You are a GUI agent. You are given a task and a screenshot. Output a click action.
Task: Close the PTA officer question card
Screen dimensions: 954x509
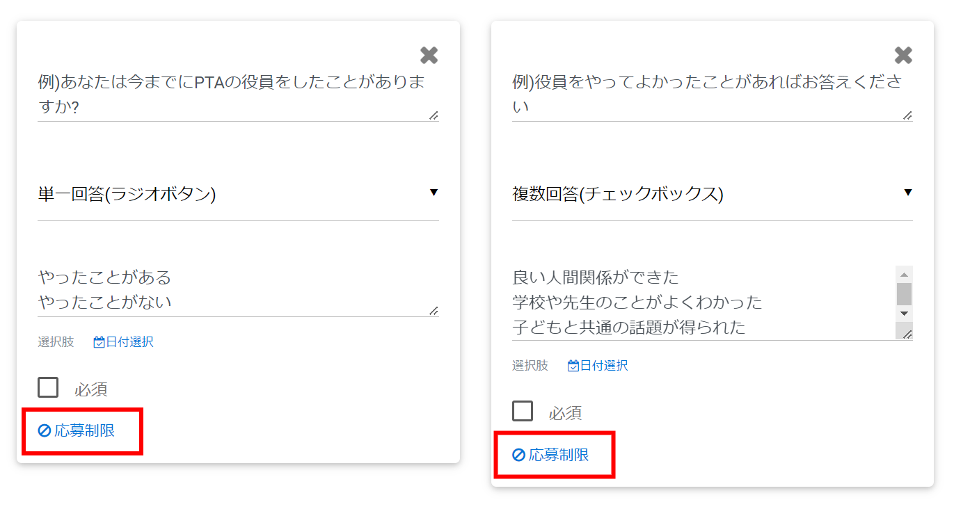click(429, 56)
